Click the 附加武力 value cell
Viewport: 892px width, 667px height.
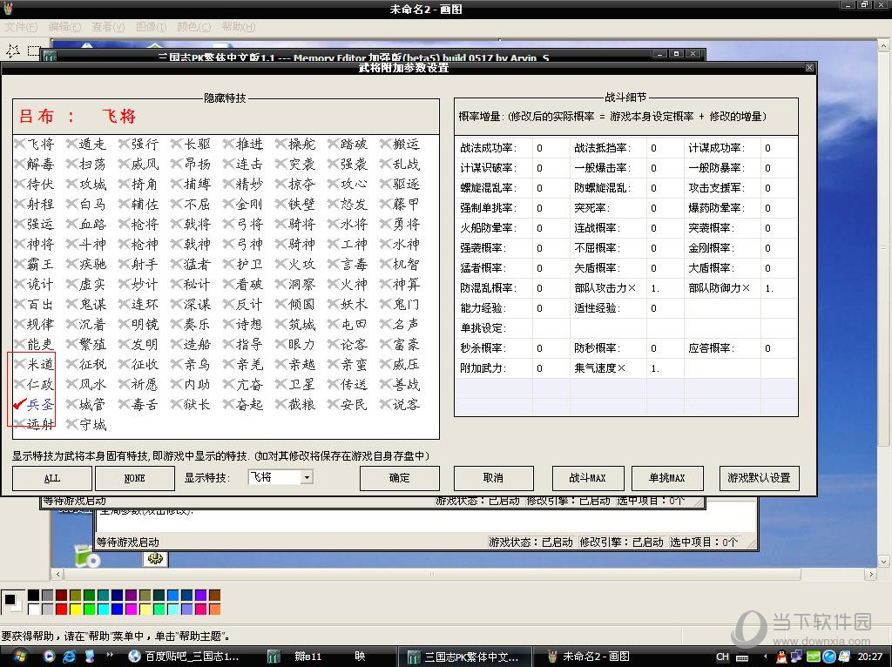pos(551,368)
